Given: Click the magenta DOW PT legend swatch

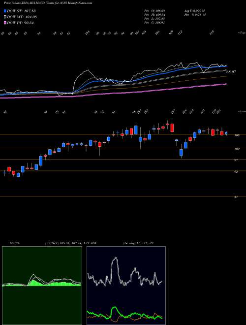Looking at the screenshot, I should [5, 23].
